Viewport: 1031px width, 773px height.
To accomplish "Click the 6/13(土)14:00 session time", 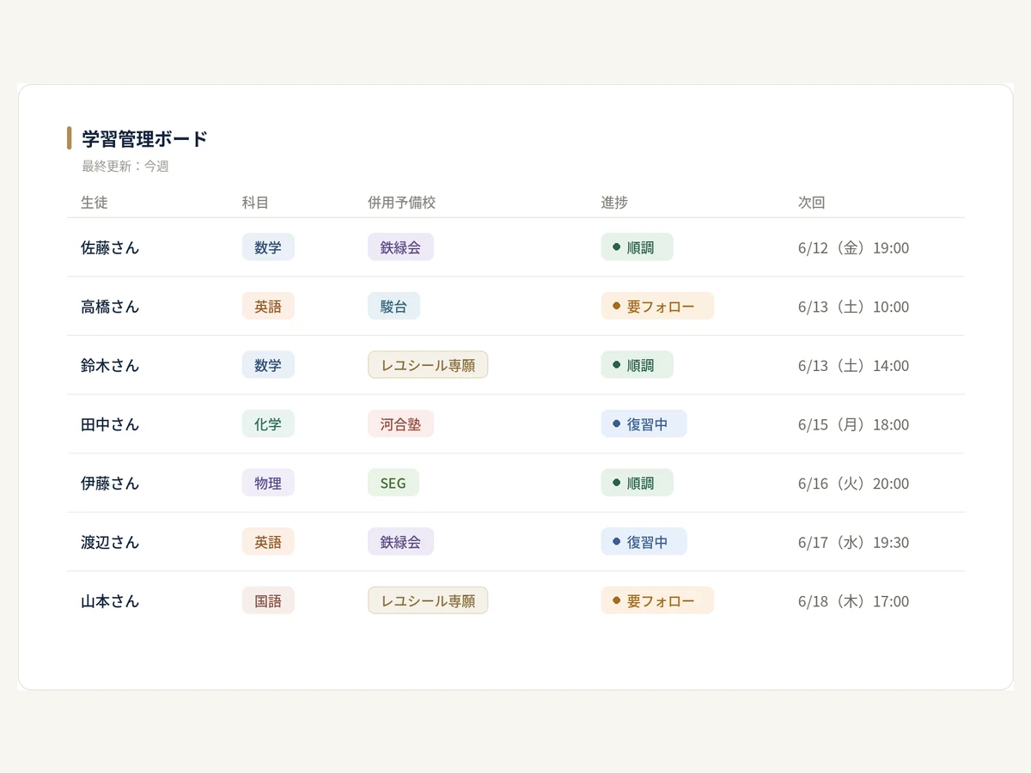I will (x=853, y=366).
